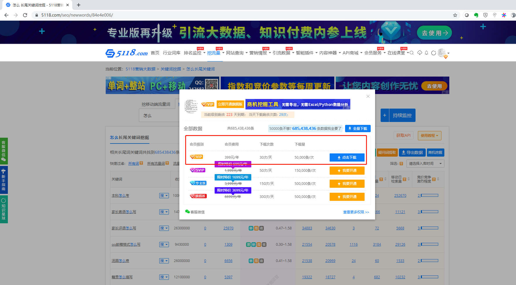Click the 所有流量词 quick filter
The height and width of the screenshot is (285, 516).
[156, 164]
